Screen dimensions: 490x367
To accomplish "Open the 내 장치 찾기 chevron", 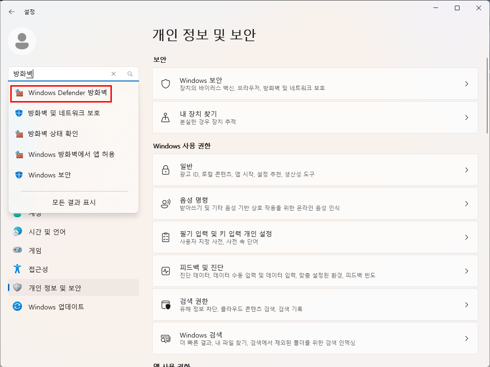I will (467, 117).
